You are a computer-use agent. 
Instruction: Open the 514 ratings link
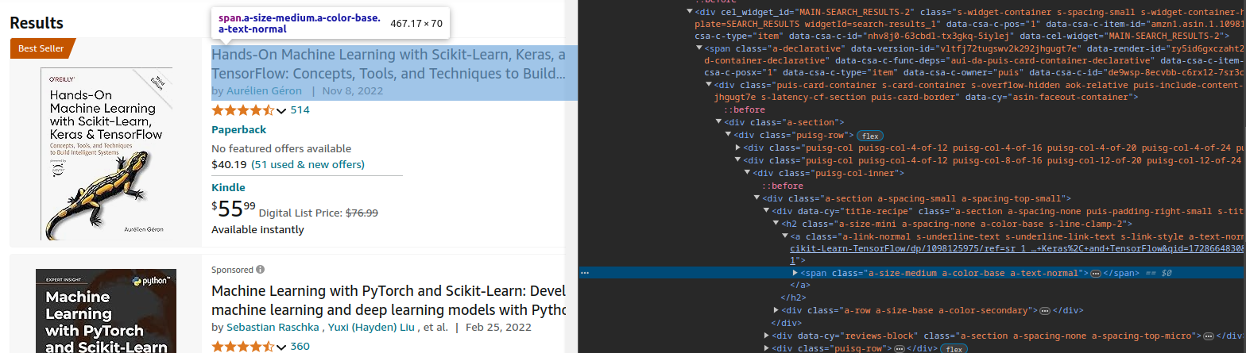[300, 110]
